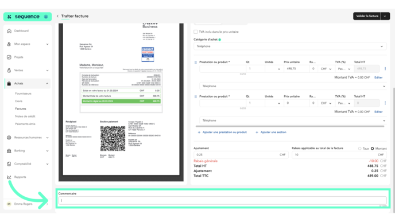Click Editer link of first Montant TVA
This screenshot has width=395, height=222.
pos(378,77)
